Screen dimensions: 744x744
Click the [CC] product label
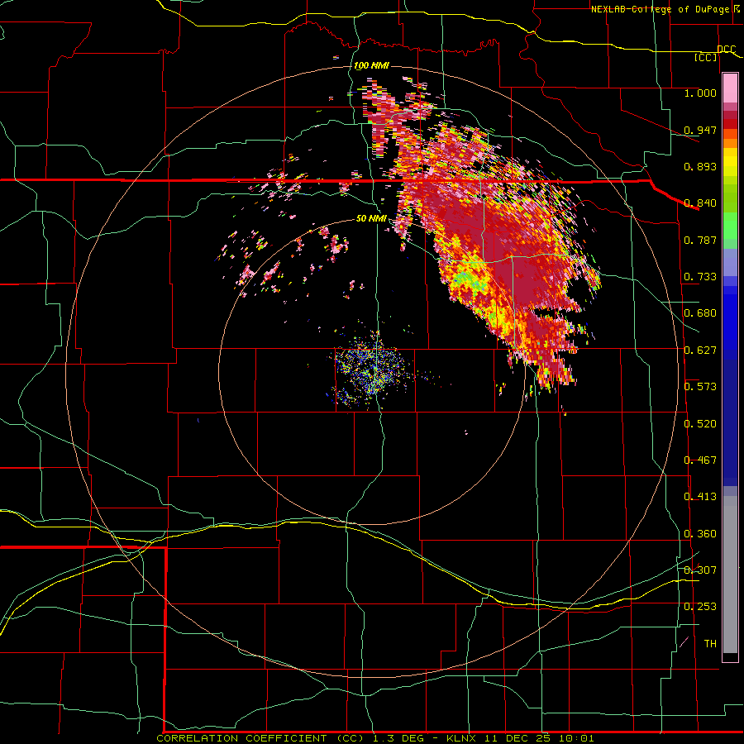click(x=706, y=57)
